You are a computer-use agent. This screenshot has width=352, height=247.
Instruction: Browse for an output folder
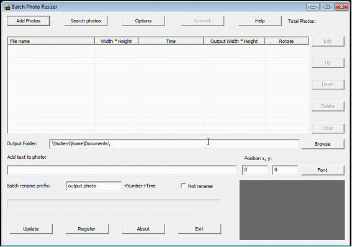[323, 144]
